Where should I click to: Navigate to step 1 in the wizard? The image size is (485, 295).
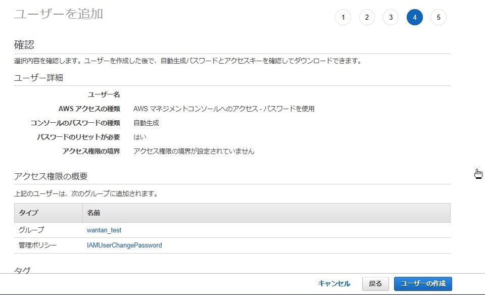click(x=343, y=17)
